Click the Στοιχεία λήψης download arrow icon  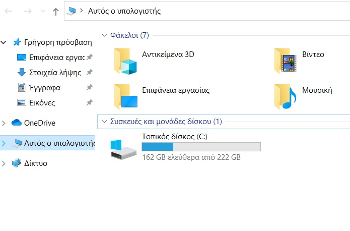pyautogui.click(x=22, y=72)
